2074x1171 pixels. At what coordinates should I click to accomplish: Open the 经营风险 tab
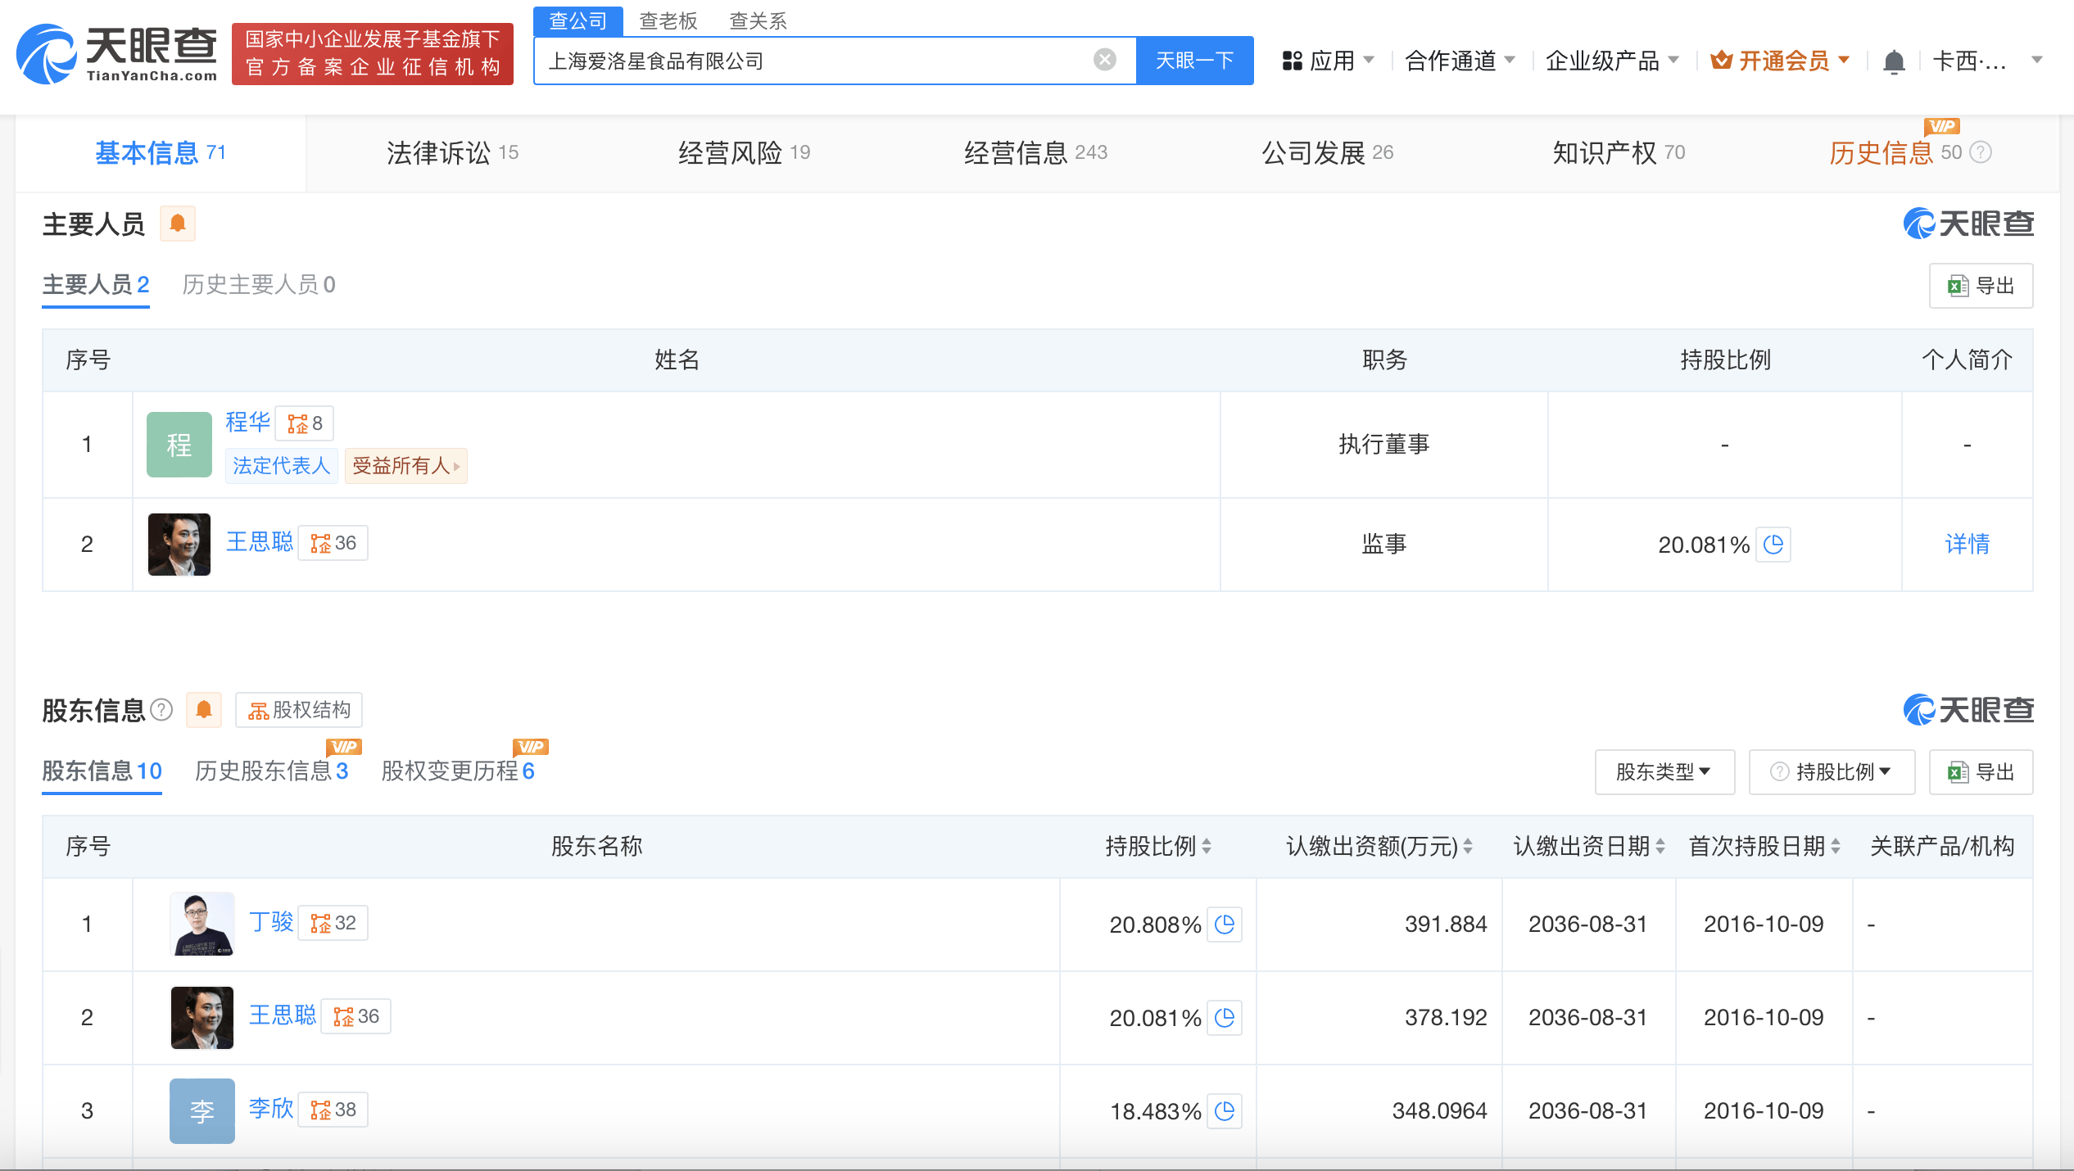point(744,152)
